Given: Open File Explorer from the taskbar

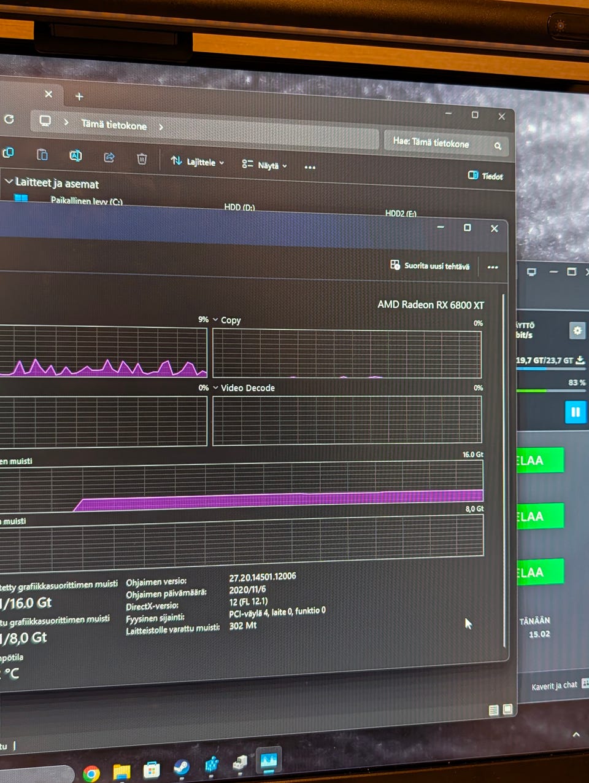Looking at the screenshot, I should [x=121, y=771].
